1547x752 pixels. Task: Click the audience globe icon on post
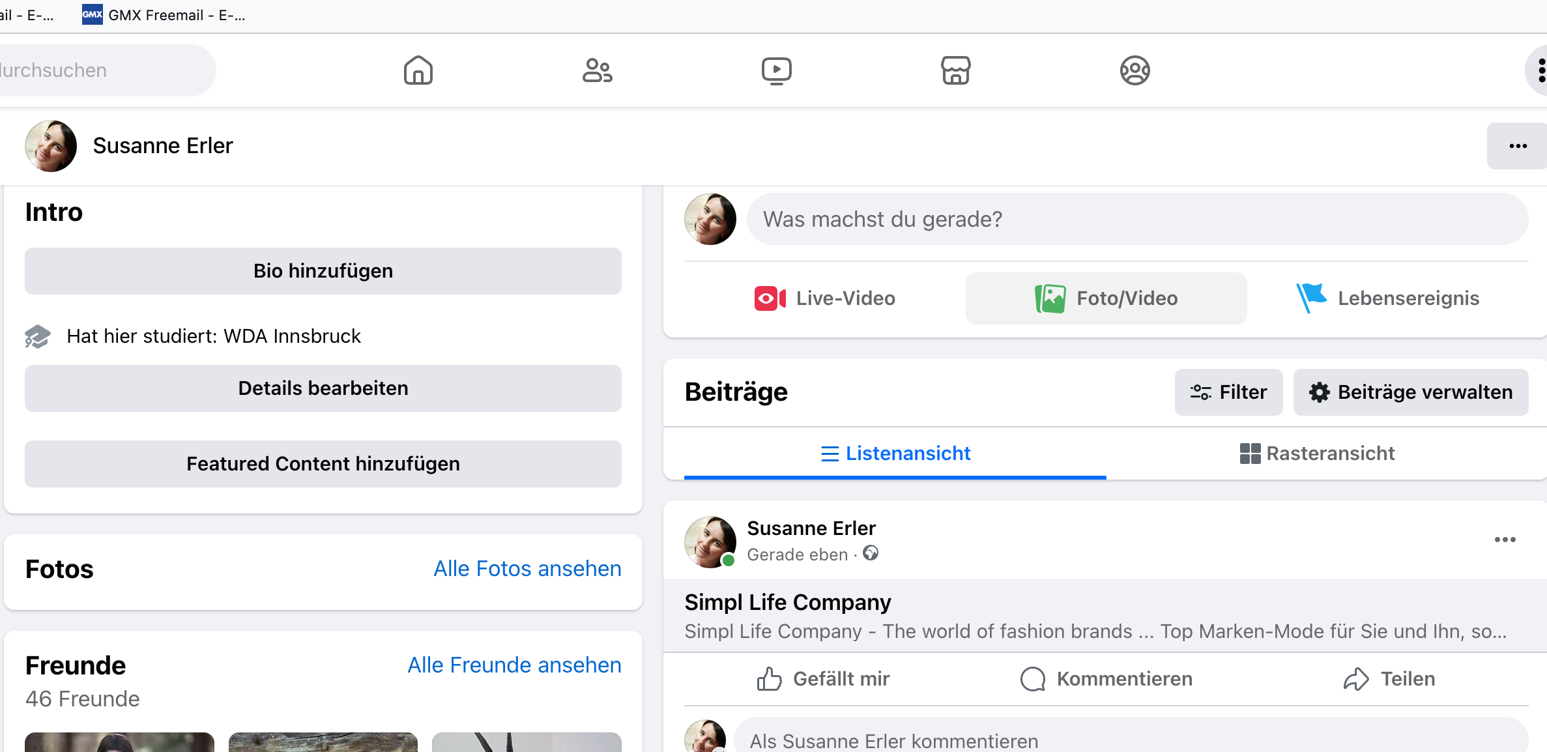point(871,553)
